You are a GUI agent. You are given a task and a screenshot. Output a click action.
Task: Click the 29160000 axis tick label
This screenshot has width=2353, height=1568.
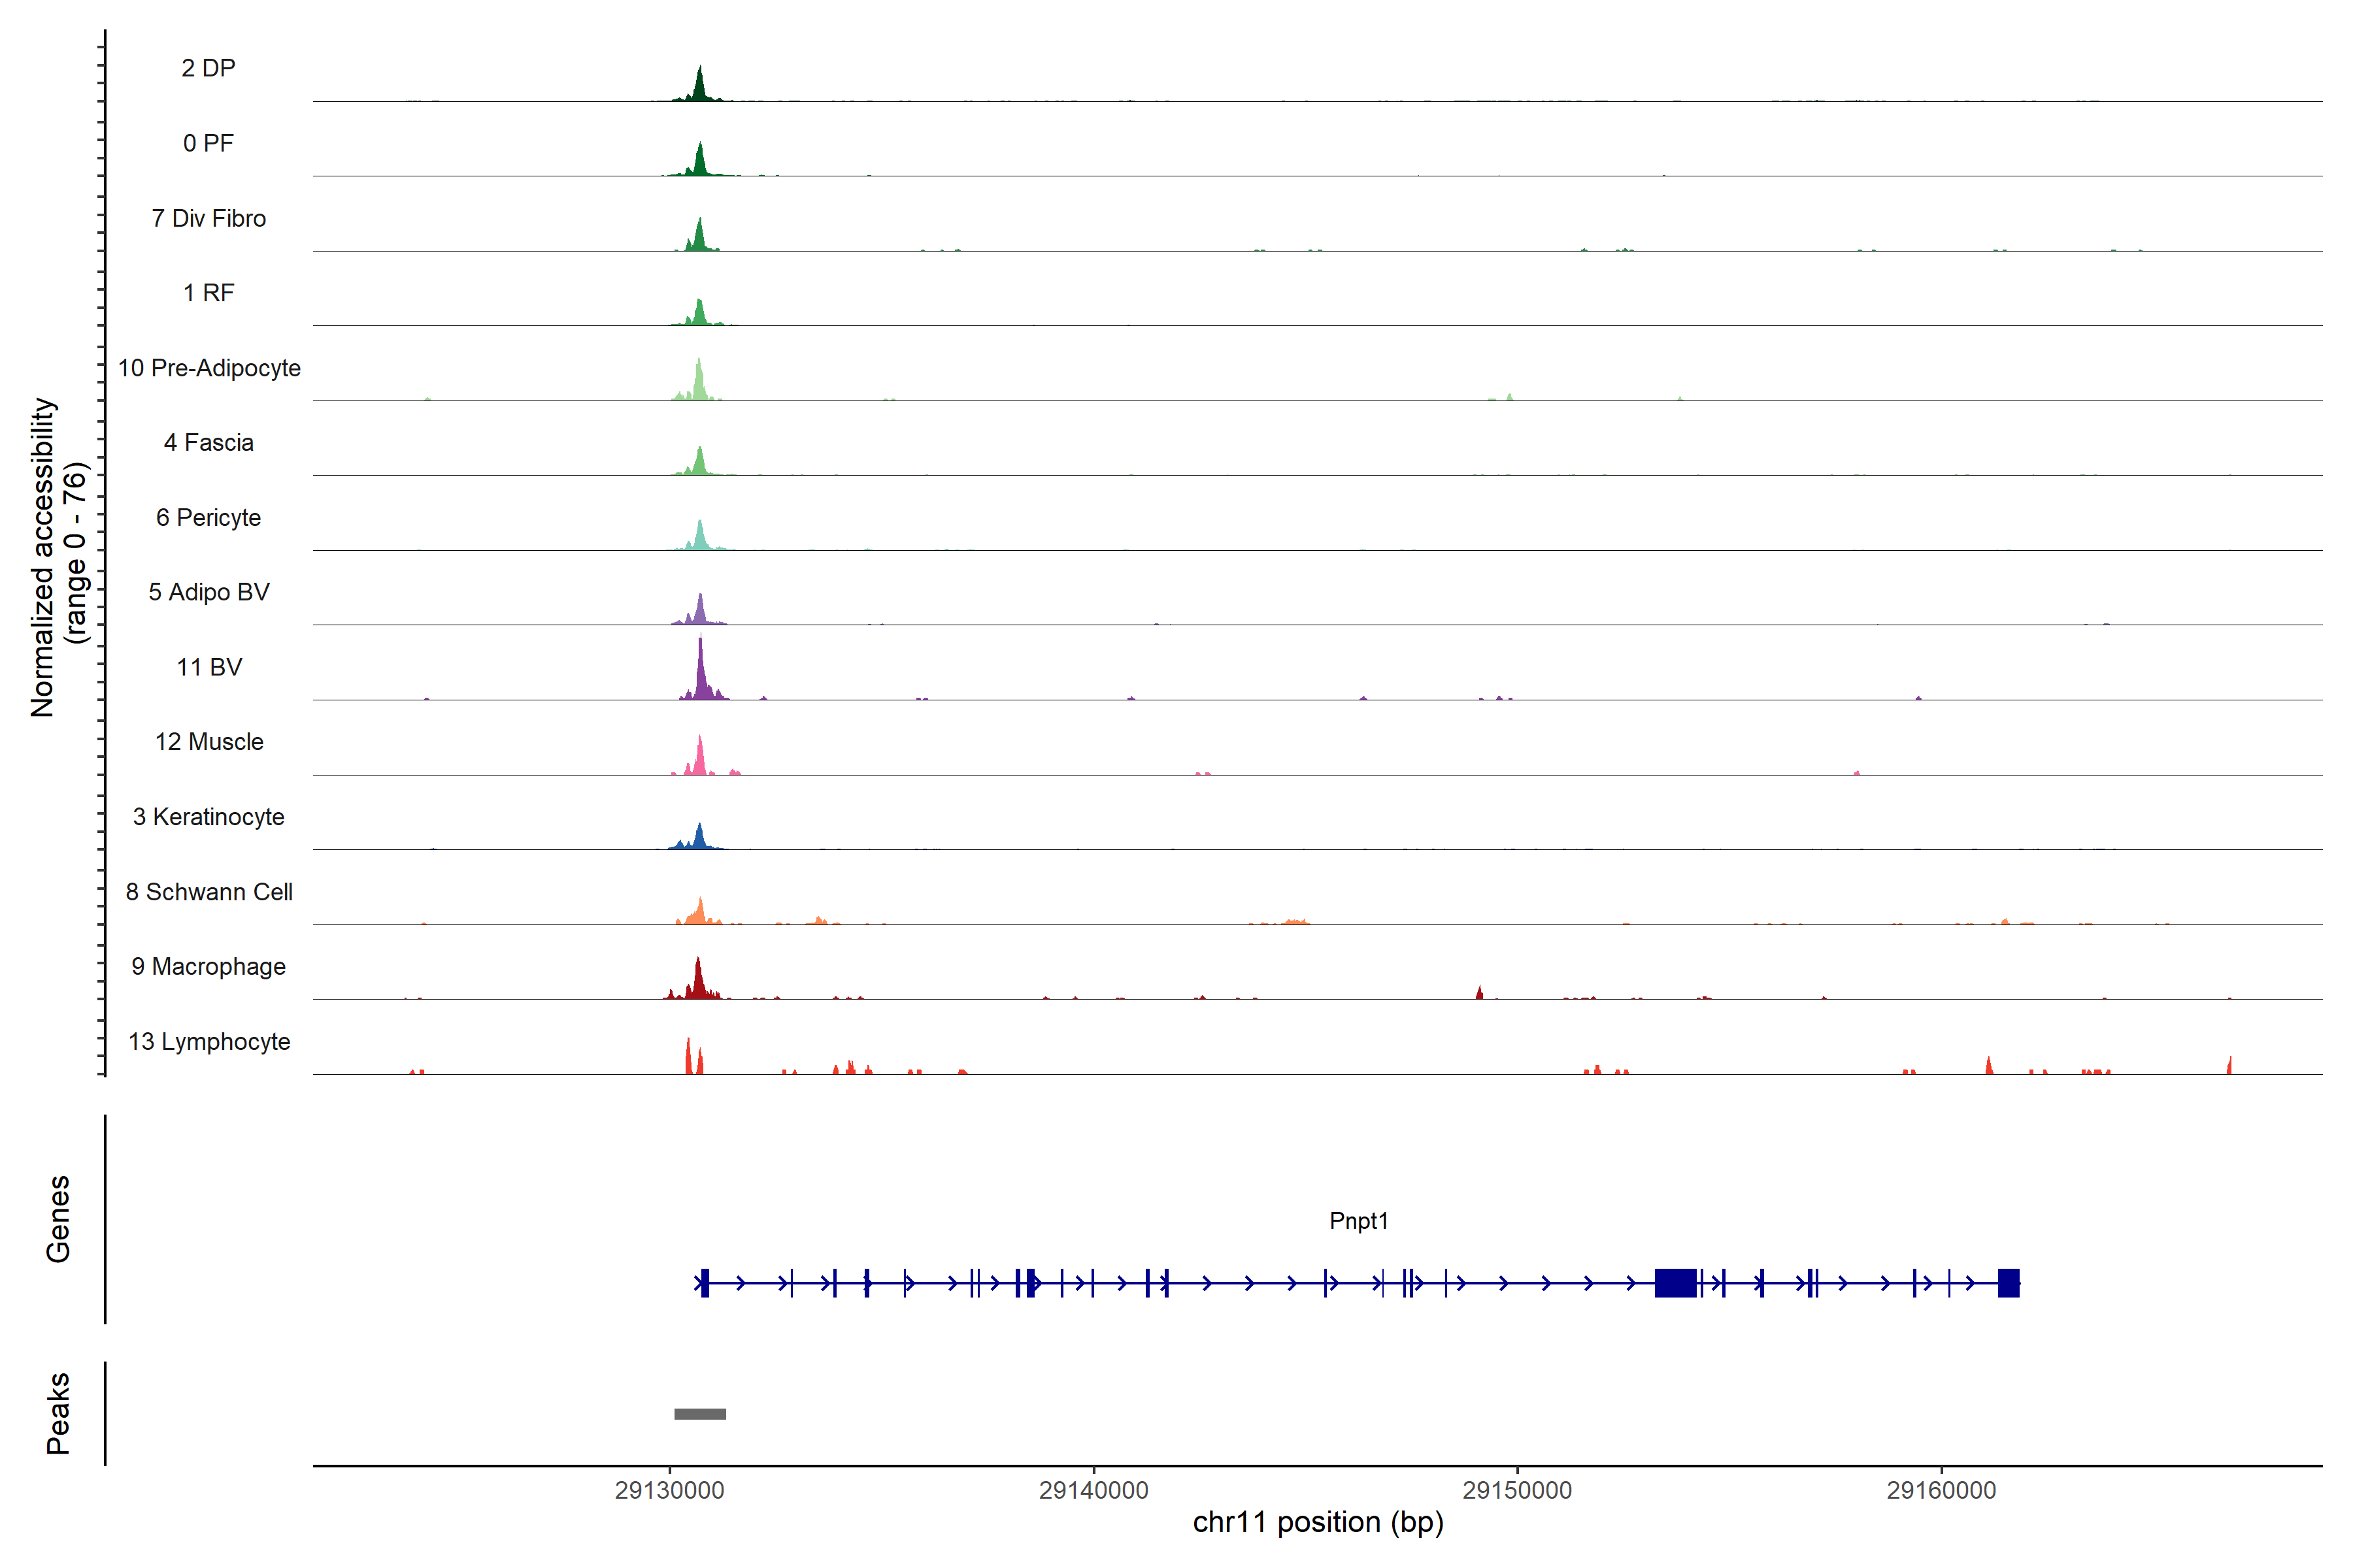click(x=1941, y=1490)
